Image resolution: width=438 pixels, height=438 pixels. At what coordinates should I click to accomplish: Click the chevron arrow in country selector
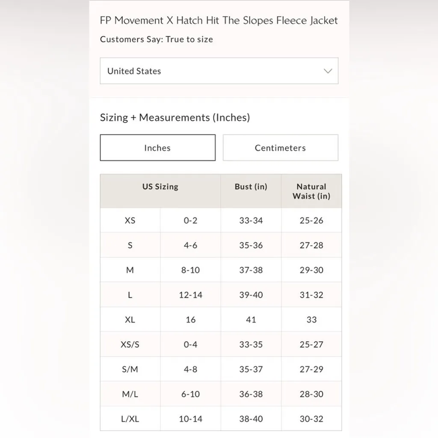(x=328, y=71)
